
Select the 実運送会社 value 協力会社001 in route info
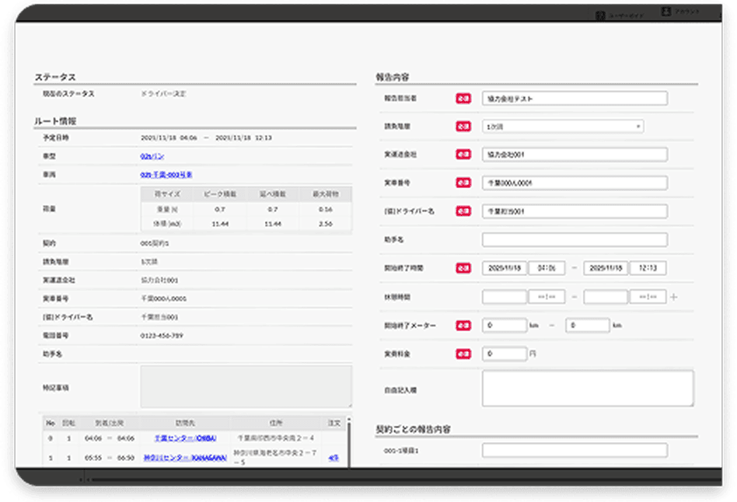[159, 281]
